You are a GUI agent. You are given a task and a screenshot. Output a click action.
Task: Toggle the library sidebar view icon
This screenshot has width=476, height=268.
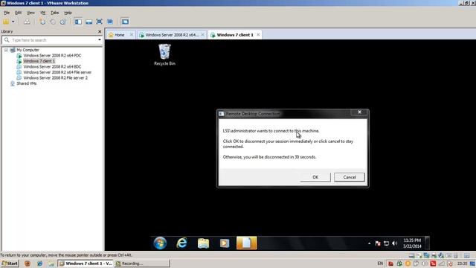click(78, 22)
